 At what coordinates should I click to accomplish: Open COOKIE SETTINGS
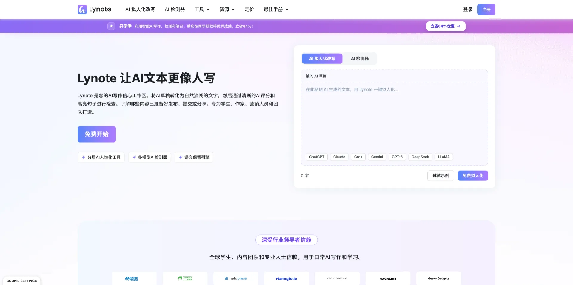point(22,281)
